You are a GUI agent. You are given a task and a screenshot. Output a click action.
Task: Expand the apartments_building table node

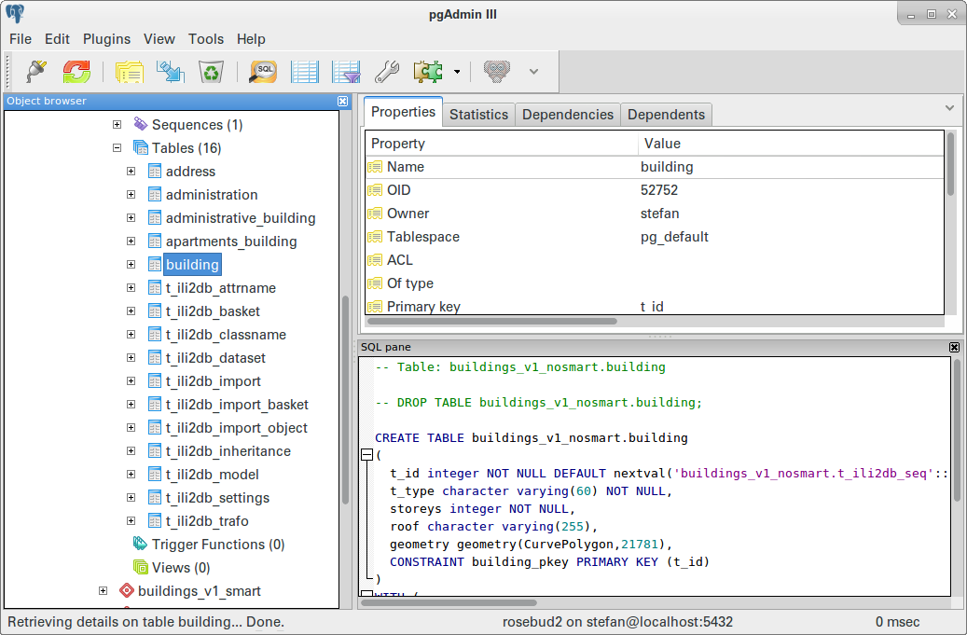pyautogui.click(x=131, y=242)
